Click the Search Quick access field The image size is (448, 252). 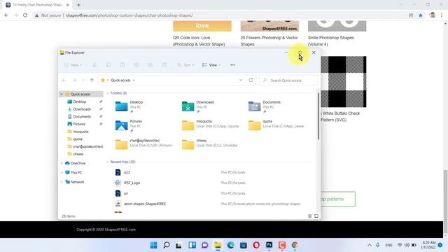[x=288, y=80]
